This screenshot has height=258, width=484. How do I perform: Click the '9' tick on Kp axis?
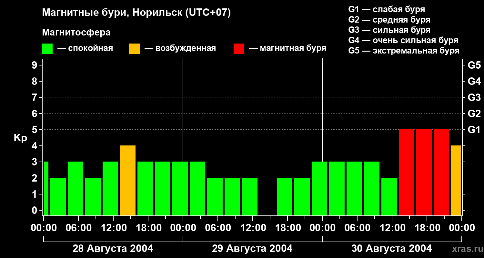35,65
